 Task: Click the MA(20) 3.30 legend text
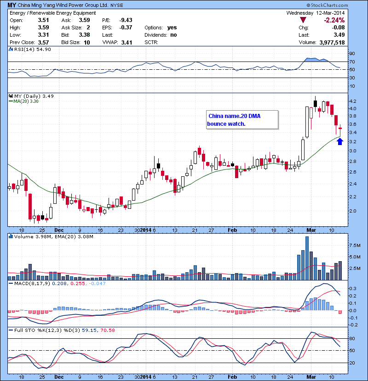pos(26,101)
